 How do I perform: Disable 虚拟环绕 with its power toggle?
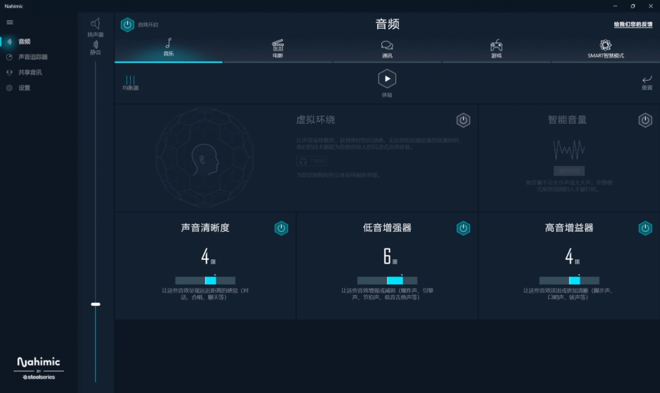[463, 120]
